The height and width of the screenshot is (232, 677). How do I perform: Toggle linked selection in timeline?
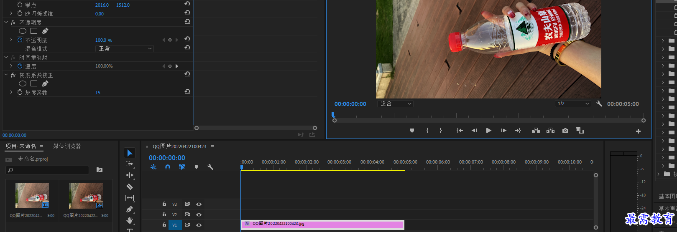(181, 167)
